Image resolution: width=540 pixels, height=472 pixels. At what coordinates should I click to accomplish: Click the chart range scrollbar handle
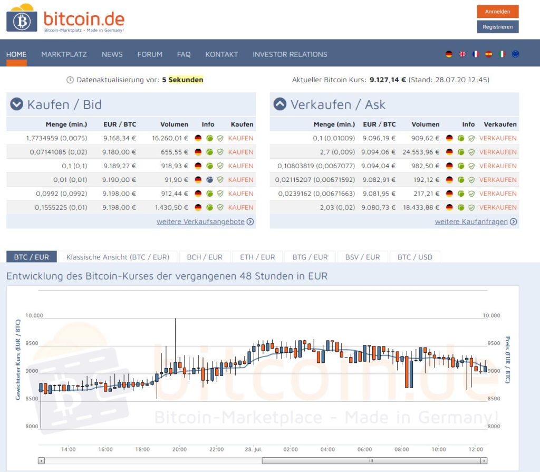click(x=371, y=460)
